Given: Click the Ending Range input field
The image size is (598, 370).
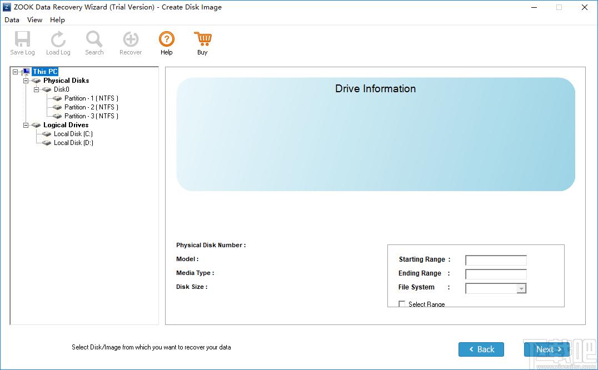Looking at the screenshot, I should pyautogui.click(x=496, y=274).
